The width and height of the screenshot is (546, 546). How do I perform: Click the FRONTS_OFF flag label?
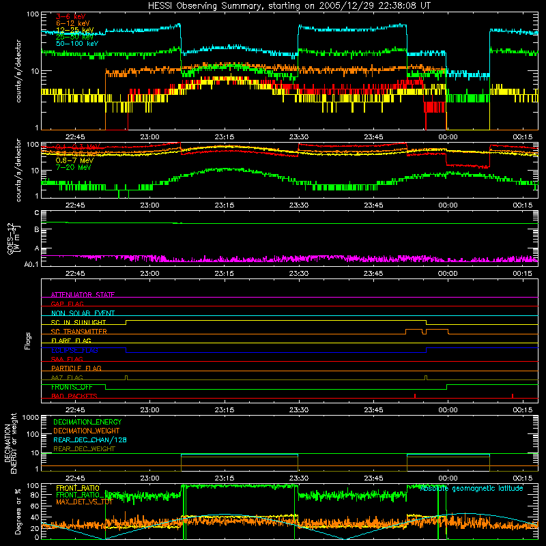point(72,387)
